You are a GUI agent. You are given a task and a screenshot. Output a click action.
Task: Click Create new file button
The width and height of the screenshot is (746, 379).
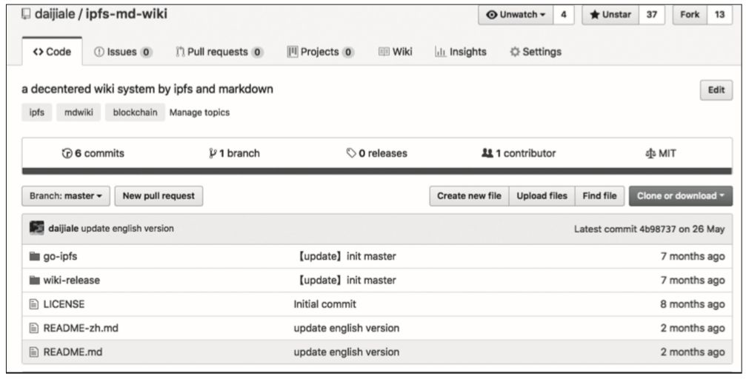(x=469, y=196)
